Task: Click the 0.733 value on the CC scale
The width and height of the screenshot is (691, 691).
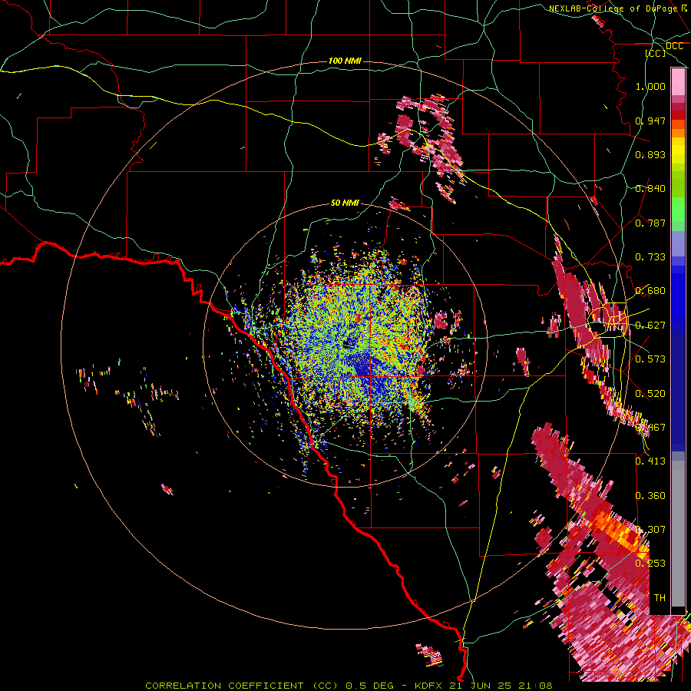Action: pos(650,257)
